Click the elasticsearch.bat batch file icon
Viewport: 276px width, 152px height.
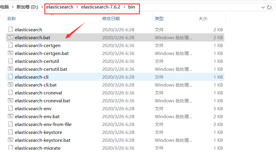point(11,37)
